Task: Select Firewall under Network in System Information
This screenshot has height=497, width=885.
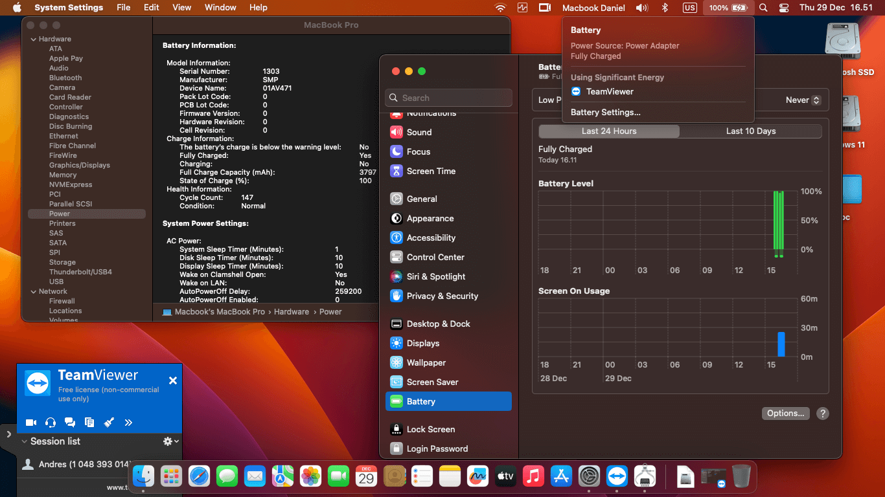Action: [62, 301]
